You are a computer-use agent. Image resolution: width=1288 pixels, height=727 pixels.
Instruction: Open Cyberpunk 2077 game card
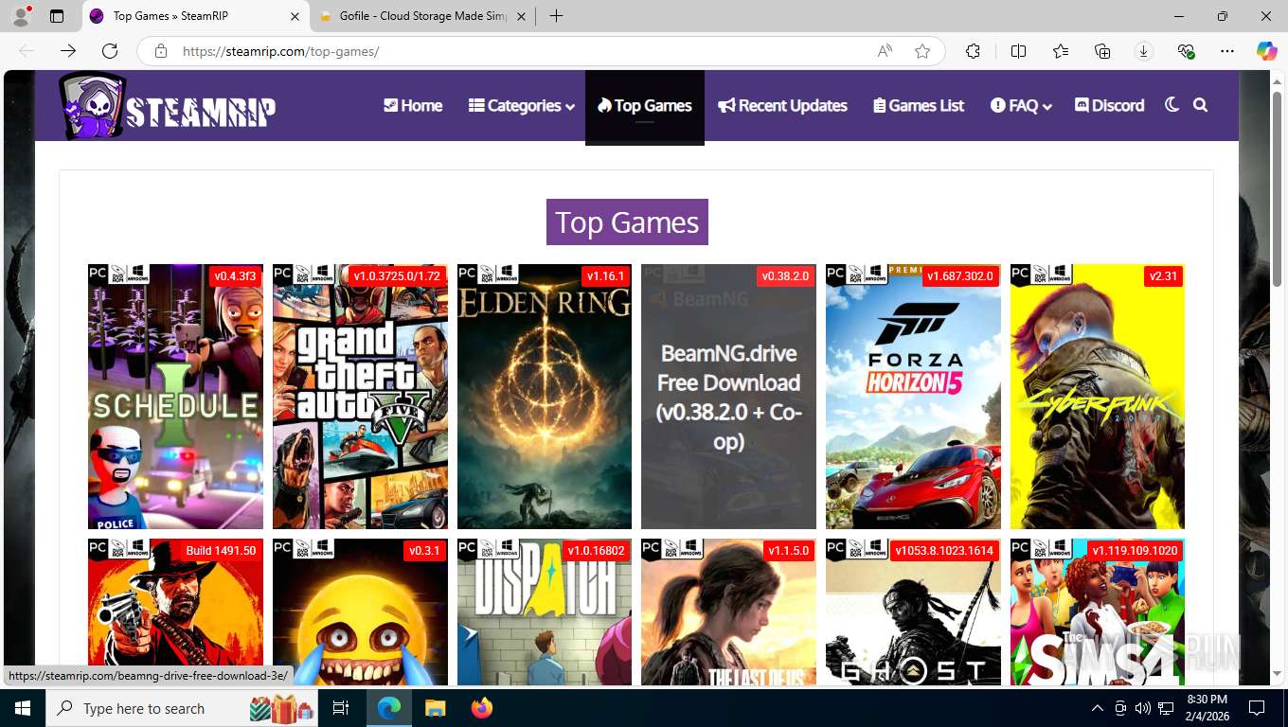(1098, 397)
